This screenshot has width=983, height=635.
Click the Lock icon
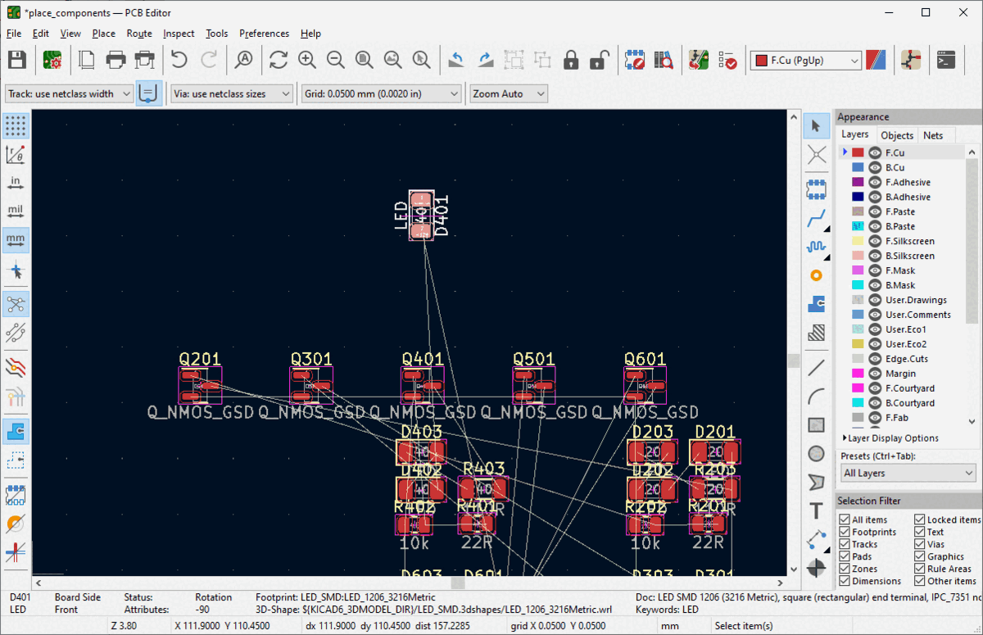click(x=572, y=60)
